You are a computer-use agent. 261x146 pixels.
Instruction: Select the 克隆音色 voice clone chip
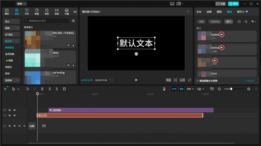pos(215,21)
